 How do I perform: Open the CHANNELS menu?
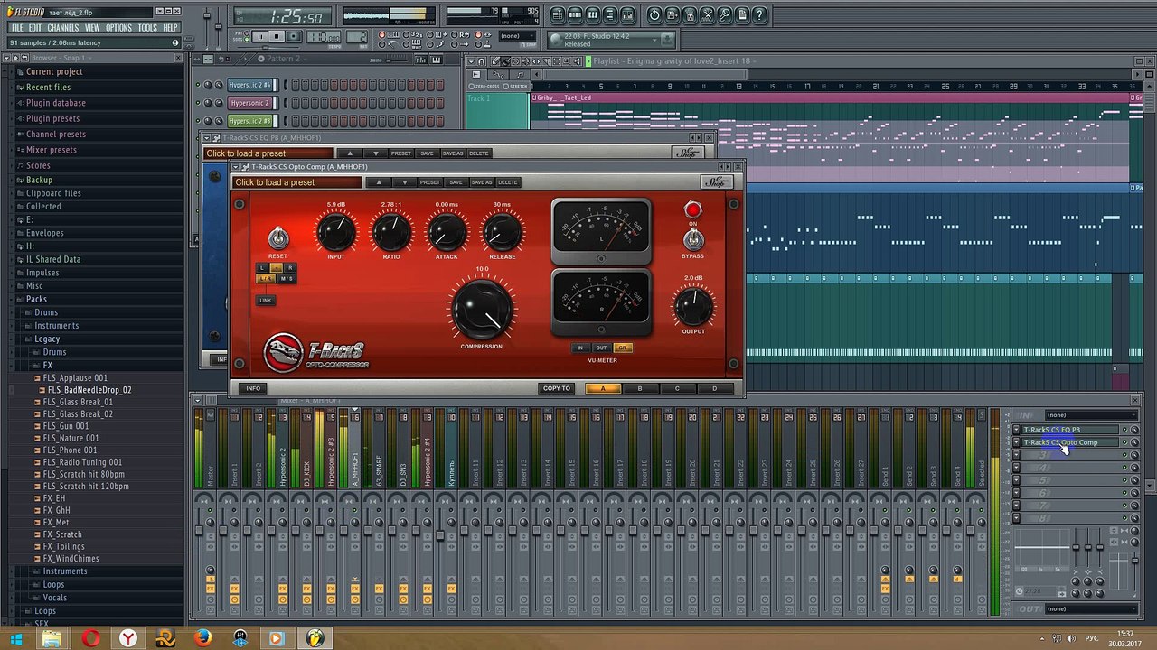pyautogui.click(x=62, y=28)
